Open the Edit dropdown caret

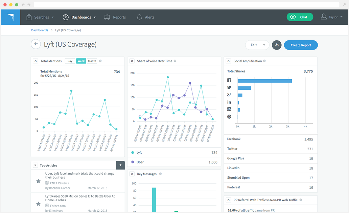pos(264,45)
